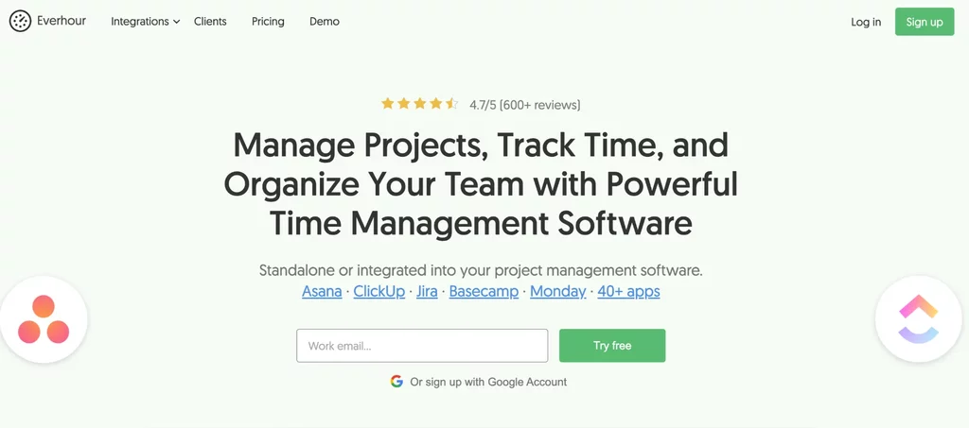Image resolution: width=969 pixels, height=428 pixels.
Task: Open the Demo nav item
Action: [325, 22]
